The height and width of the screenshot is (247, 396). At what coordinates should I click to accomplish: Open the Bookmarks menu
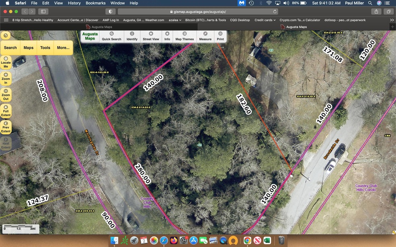click(x=95, y=3)
